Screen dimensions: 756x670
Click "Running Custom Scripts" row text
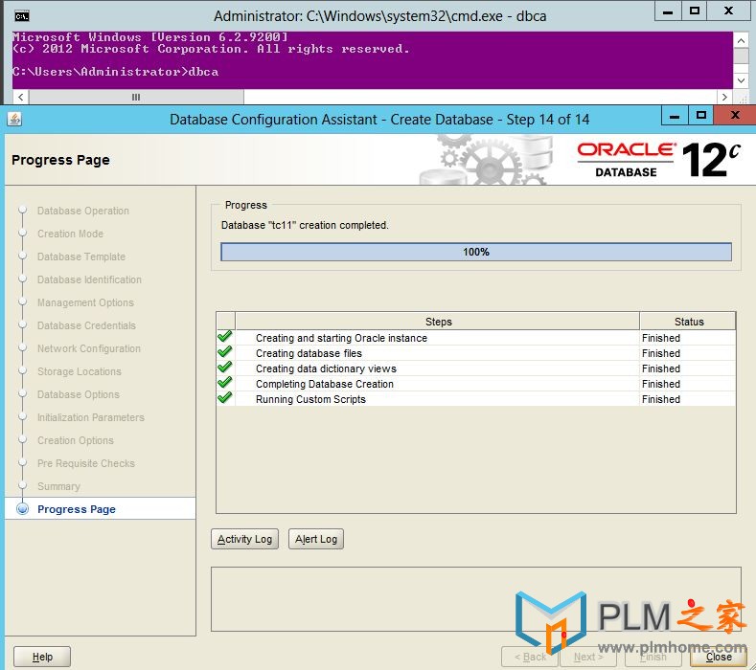(x=310, y=400)
